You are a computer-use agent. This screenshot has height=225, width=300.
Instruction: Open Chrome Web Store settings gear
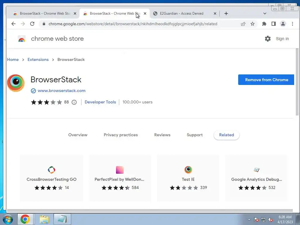268,39
